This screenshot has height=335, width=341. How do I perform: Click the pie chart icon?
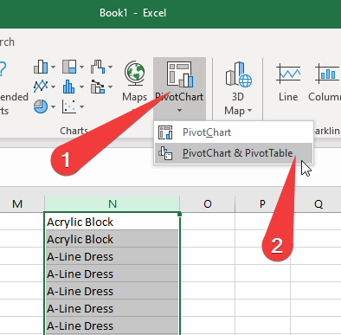(x=41, y=106)
